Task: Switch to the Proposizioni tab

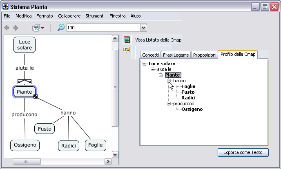Action: 205,55
